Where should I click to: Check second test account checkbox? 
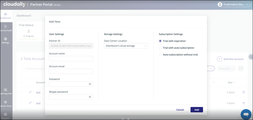click(x=22, y=103)
